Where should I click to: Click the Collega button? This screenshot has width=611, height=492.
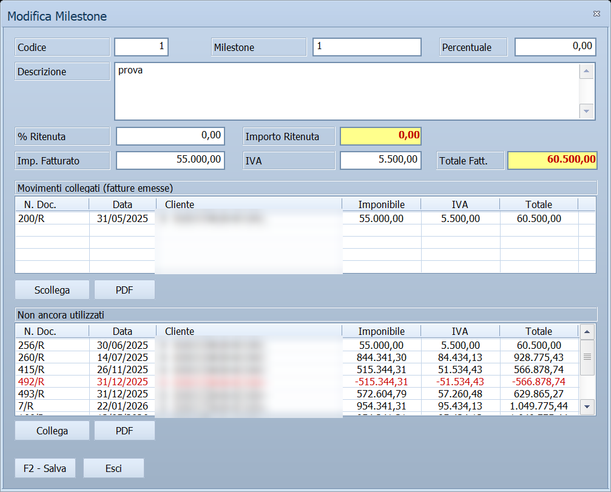click(x=52, y=431)
